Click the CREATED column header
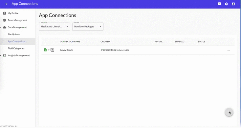This screenshot has width=241, height=128. (105, 42)
